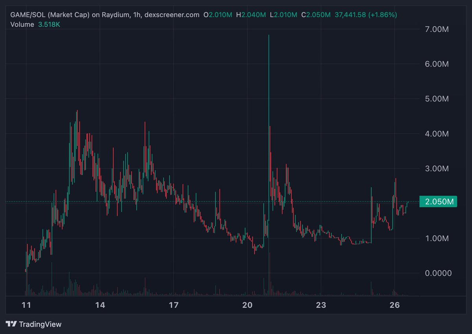Viewport: 472px width, 334px height.
Task: Click date label 20 on time axis
Action: [x=247, y=305]
